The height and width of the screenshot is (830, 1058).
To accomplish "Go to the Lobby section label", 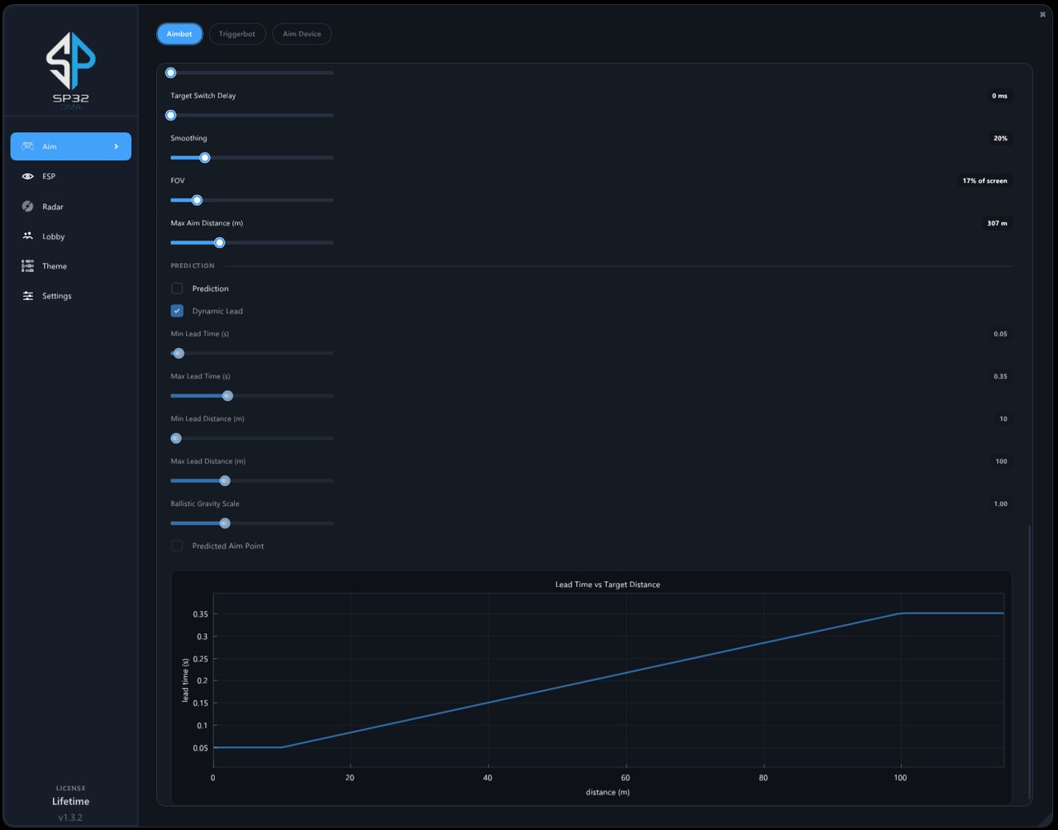I will (54, 236).
